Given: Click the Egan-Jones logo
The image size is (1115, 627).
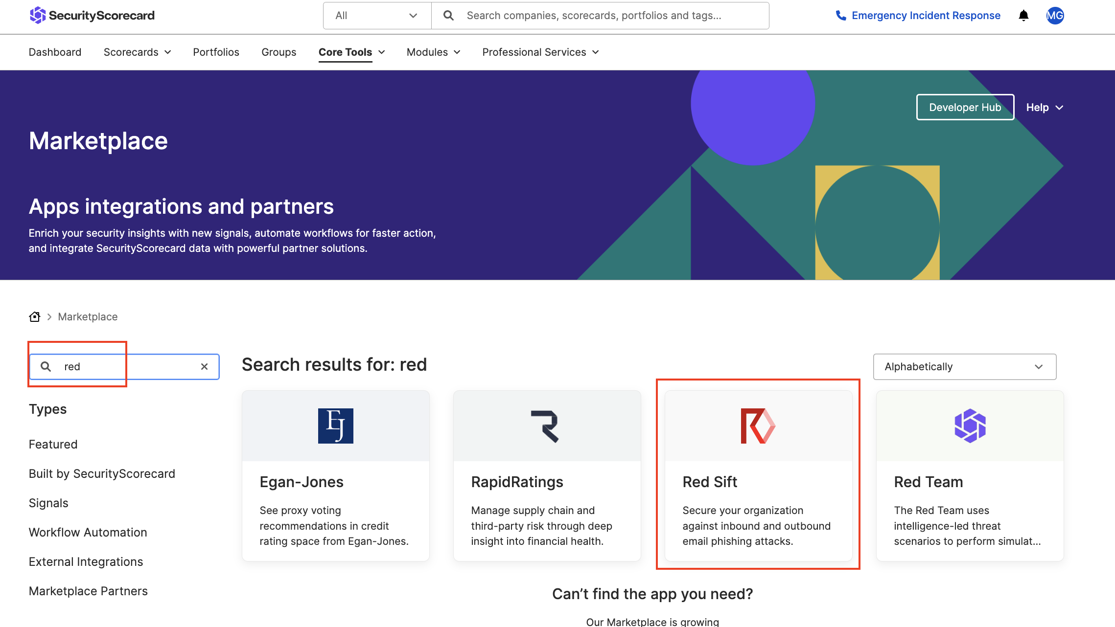Looking at the screenshot, I should pos(335,425).
